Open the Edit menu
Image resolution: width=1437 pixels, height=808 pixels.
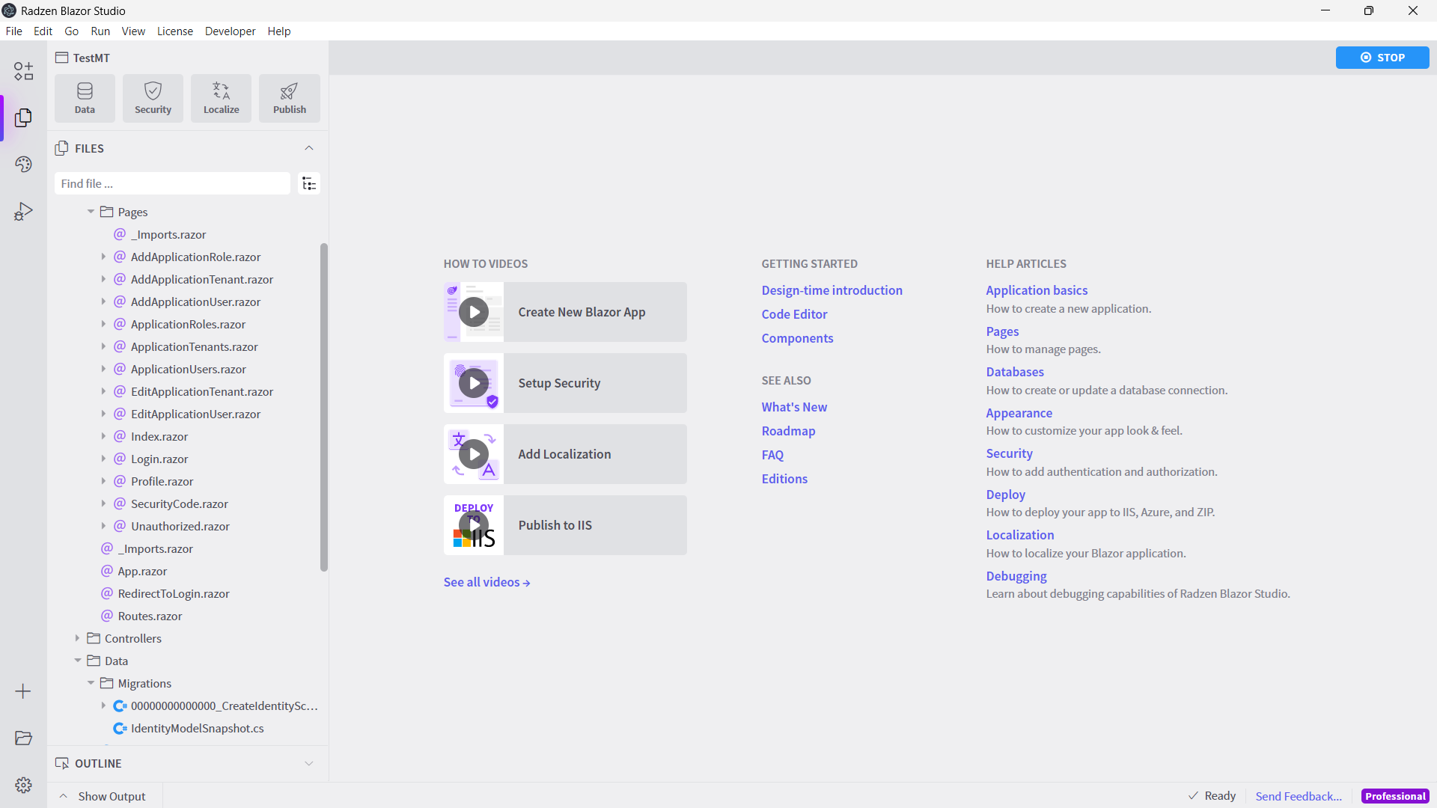(x=43, y=31)
